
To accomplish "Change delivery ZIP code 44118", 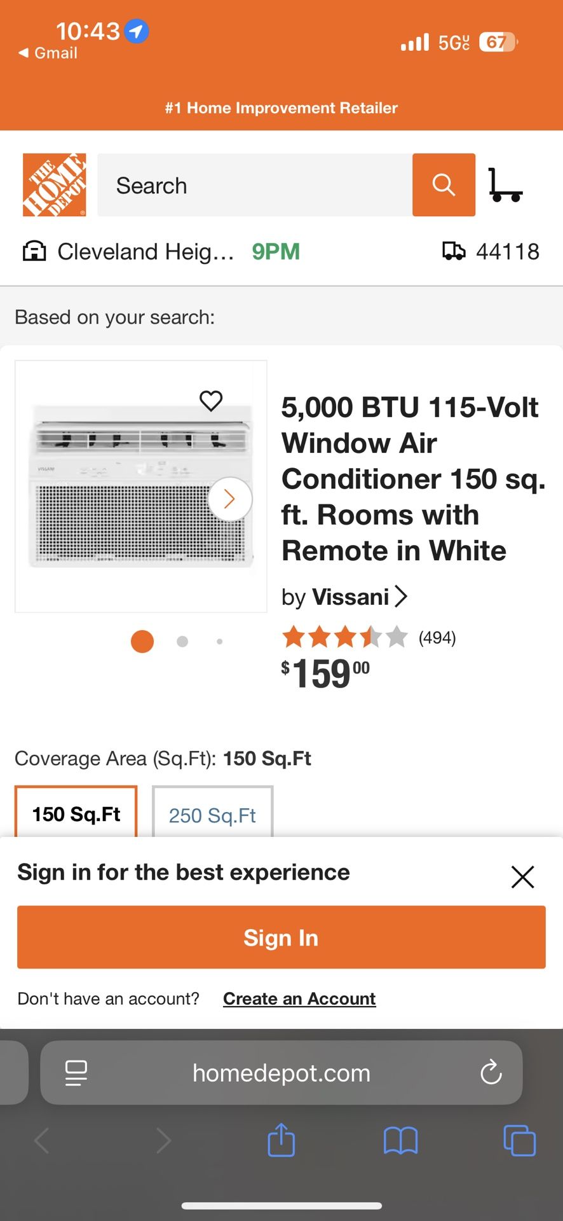I will coord(491,252).
